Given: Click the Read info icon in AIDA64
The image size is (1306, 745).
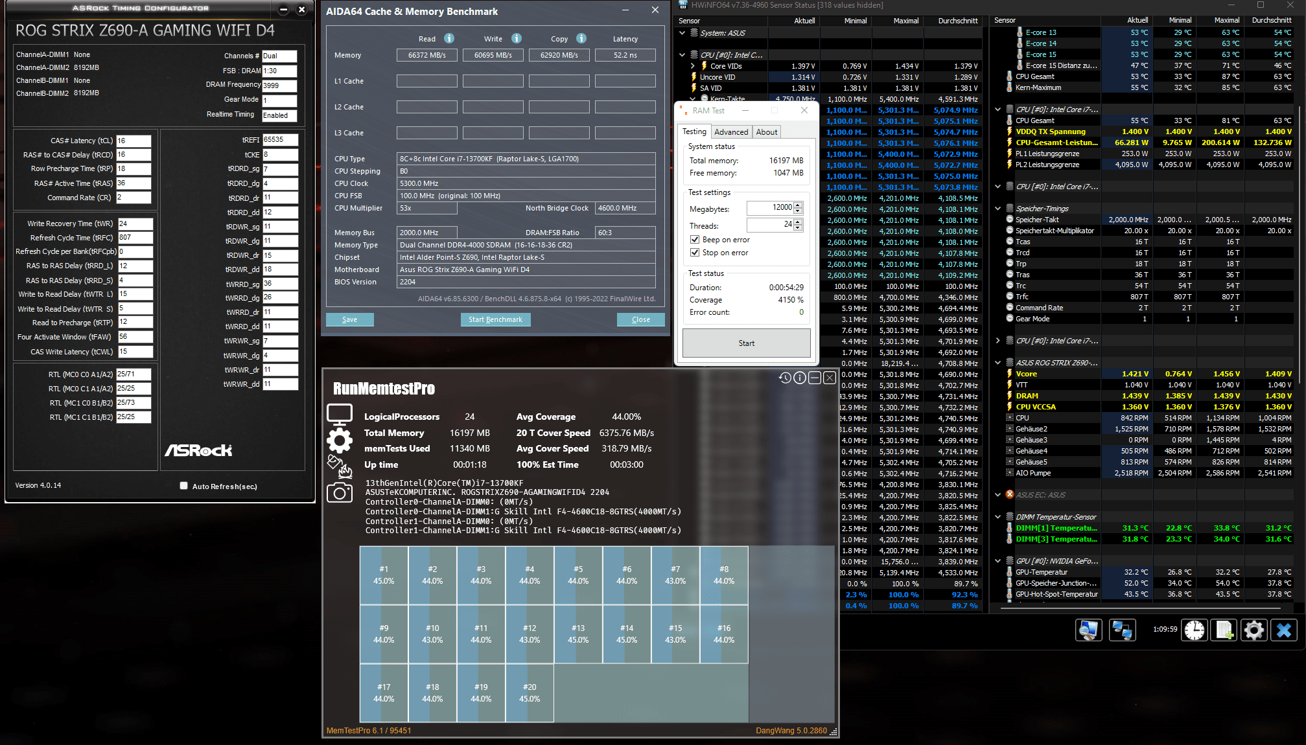Looking at the screenshot, I should [449, 38].
